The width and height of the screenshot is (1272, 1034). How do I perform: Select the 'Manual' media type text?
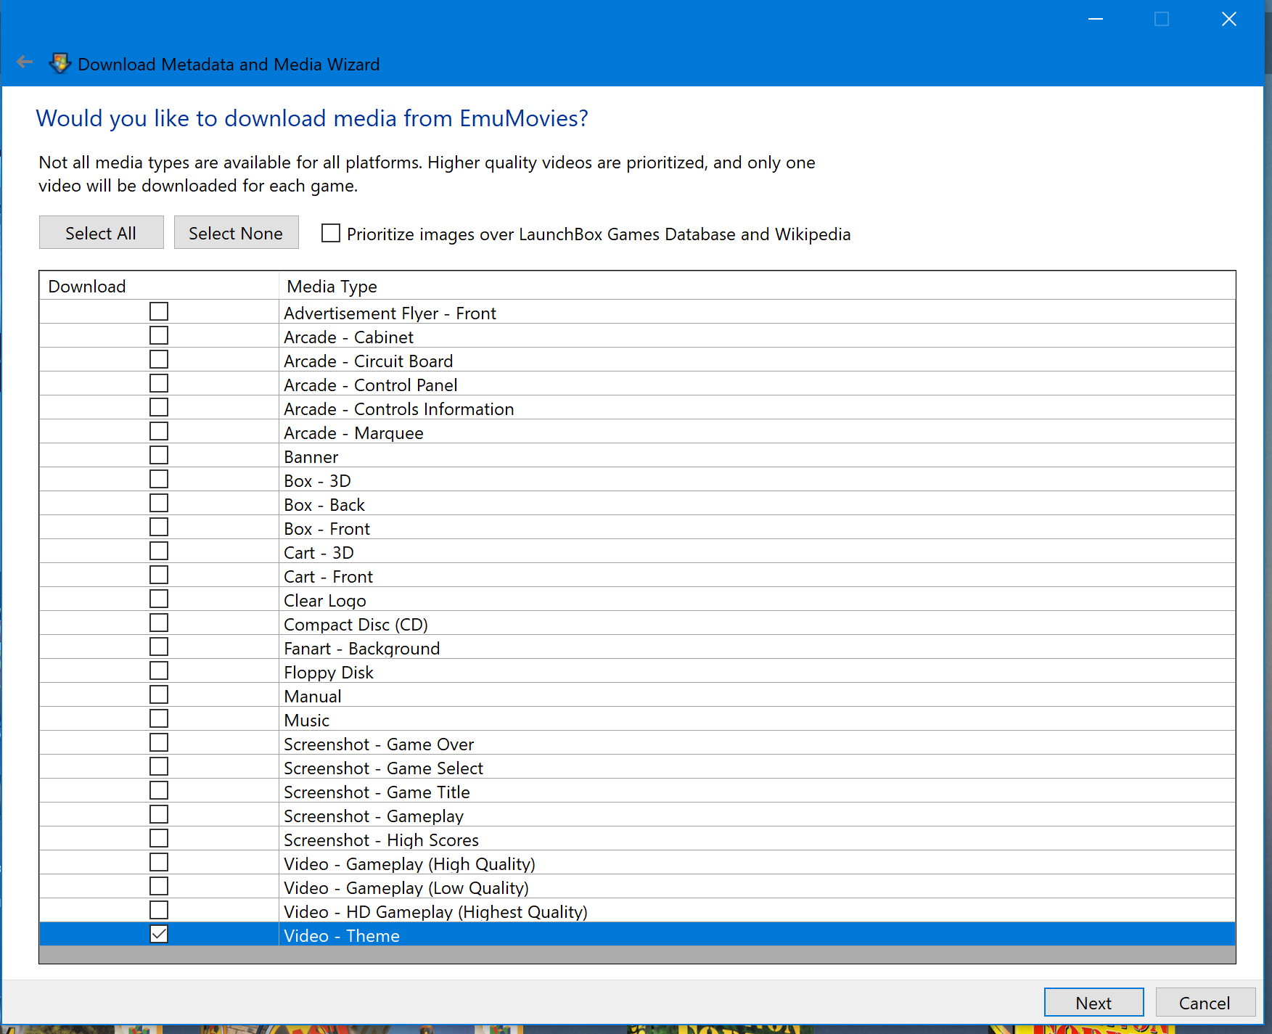tap(312, 697)
